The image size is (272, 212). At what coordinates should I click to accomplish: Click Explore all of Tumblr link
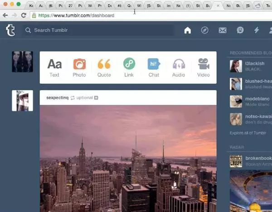click(248, 133)
